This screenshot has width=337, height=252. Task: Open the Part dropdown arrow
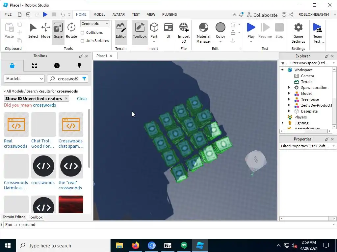pyautogui.click(x=154, y=42)
